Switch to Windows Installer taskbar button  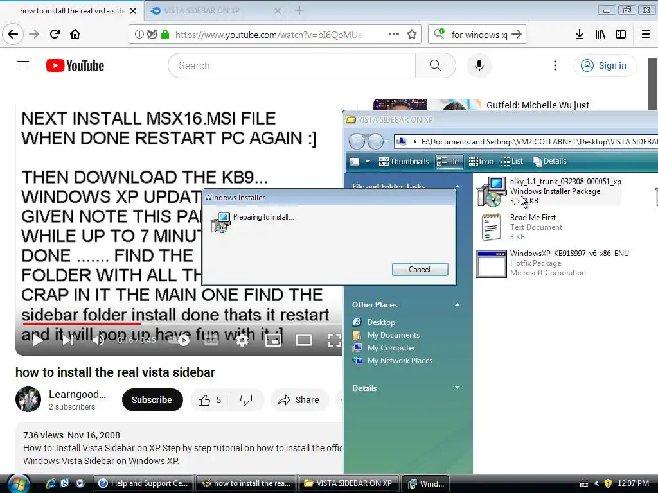[426, 483]
